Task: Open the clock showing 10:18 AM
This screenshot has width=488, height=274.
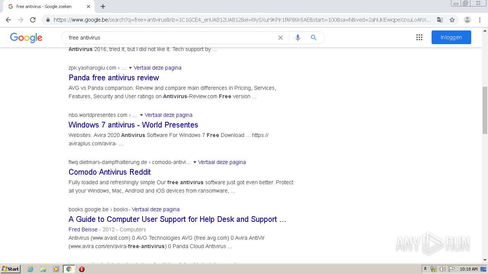Action: (x=469, y=269)
